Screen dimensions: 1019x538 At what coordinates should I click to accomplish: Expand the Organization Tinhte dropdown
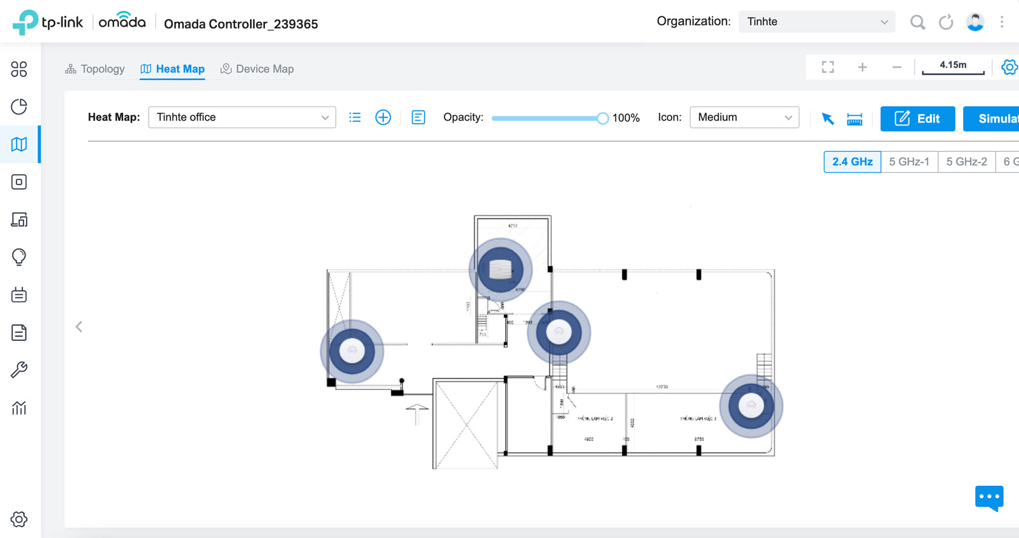(817, 22)
